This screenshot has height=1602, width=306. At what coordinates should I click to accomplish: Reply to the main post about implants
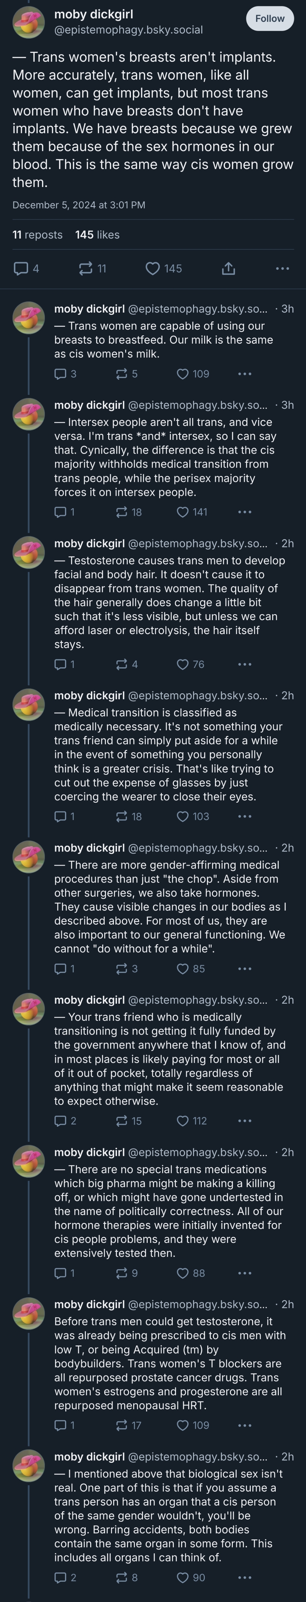pos(21,269)
